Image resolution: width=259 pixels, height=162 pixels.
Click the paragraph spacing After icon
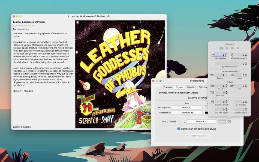[x=231, y=75]
